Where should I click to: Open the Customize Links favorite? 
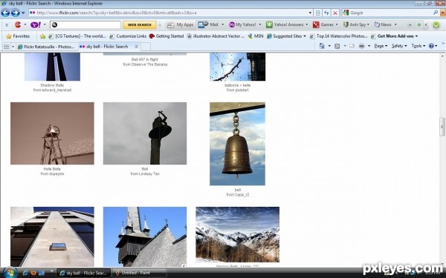tap(128, 36)
